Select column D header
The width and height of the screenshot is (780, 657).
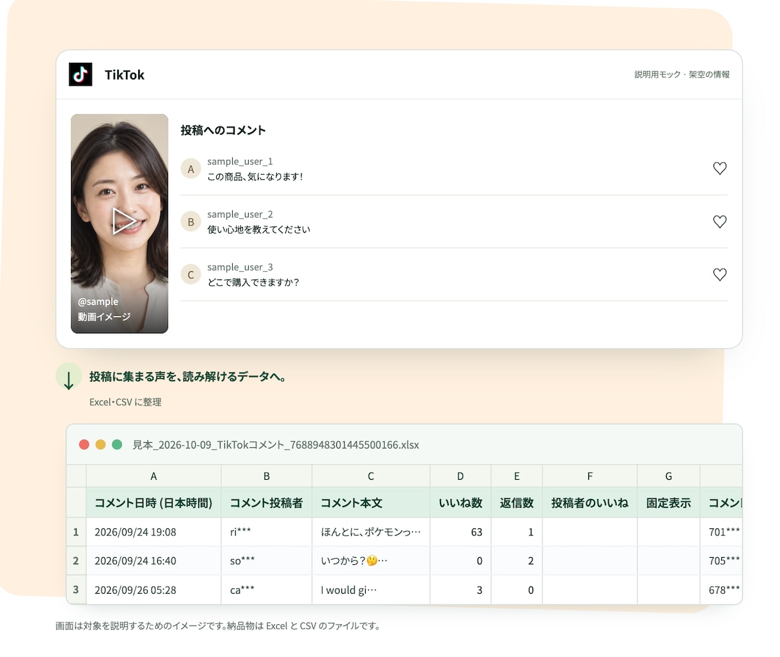(x=460, y=476)
